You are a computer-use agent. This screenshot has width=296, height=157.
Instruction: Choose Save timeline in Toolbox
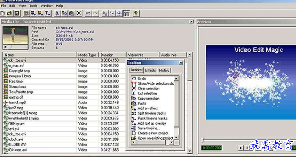[x=146, y=128]
